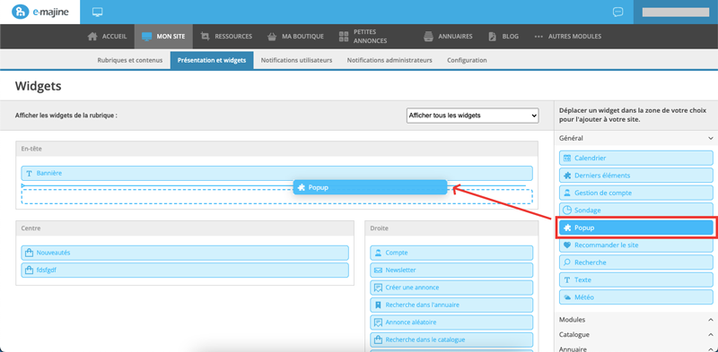
Task: Click the heart icon on Recommander le site
Action: [567, 245]
